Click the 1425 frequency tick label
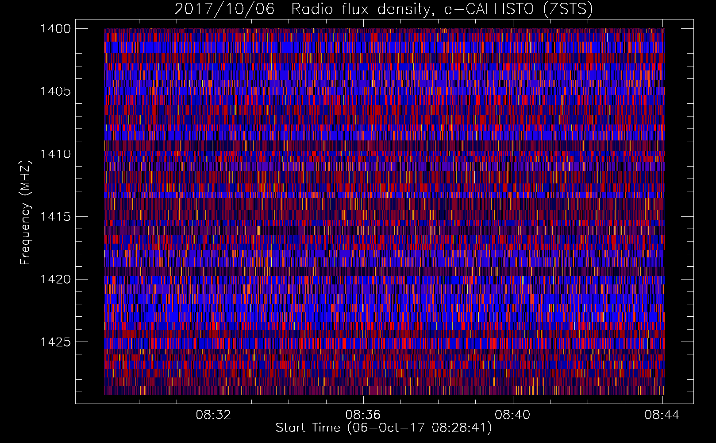This screenshot has width=716, height=443. point(55,342)
